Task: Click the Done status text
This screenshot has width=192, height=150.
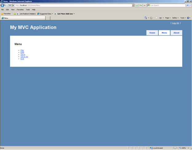Action: (x=2, y=148)
